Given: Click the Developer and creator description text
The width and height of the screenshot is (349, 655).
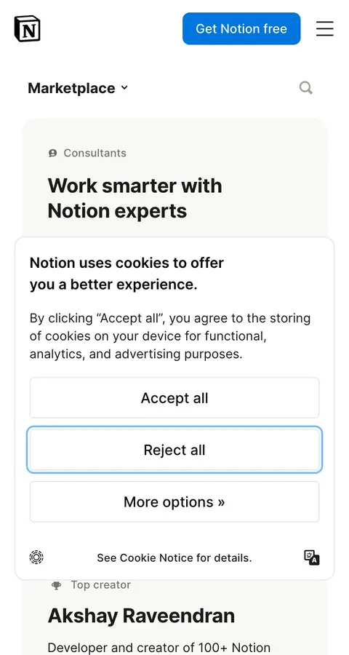Looking at the screenshot, I should 159,648.
